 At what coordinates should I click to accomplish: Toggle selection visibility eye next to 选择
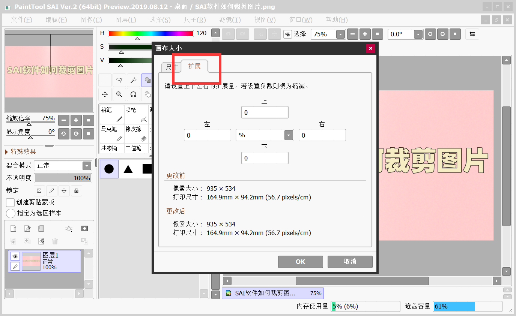(x=287, y=34)
